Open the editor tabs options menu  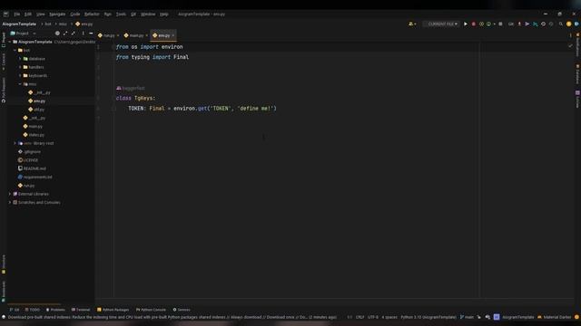click(x=570, y=35)
